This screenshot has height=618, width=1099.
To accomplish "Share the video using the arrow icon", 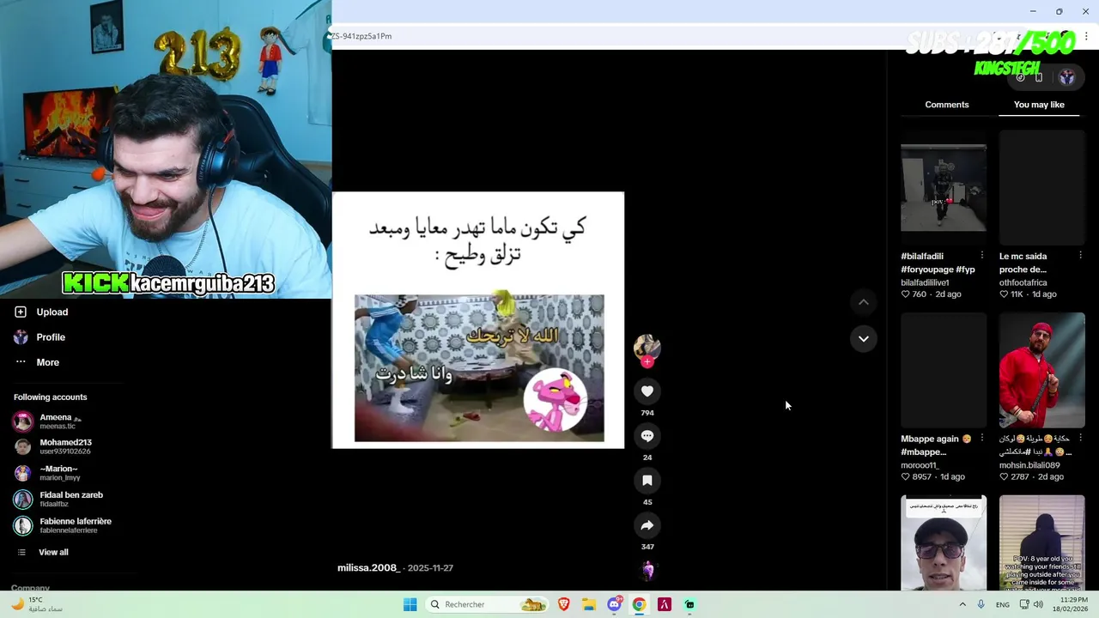I will point(647,525).
